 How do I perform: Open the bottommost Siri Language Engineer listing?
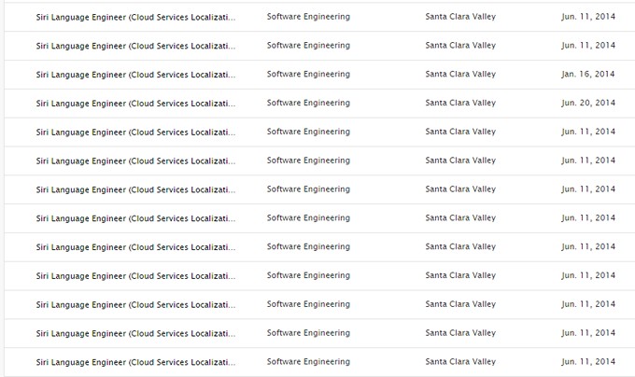point(135,362)
